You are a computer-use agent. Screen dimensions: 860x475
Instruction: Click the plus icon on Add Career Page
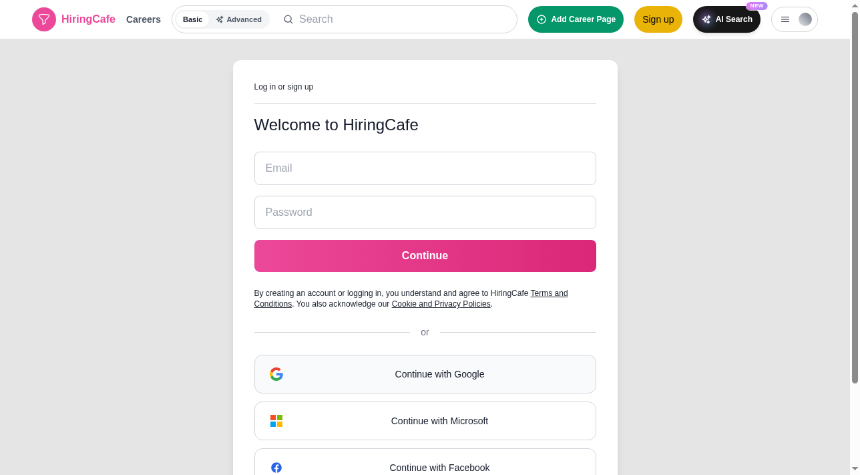pyautogui.click(x=542, y=19)
